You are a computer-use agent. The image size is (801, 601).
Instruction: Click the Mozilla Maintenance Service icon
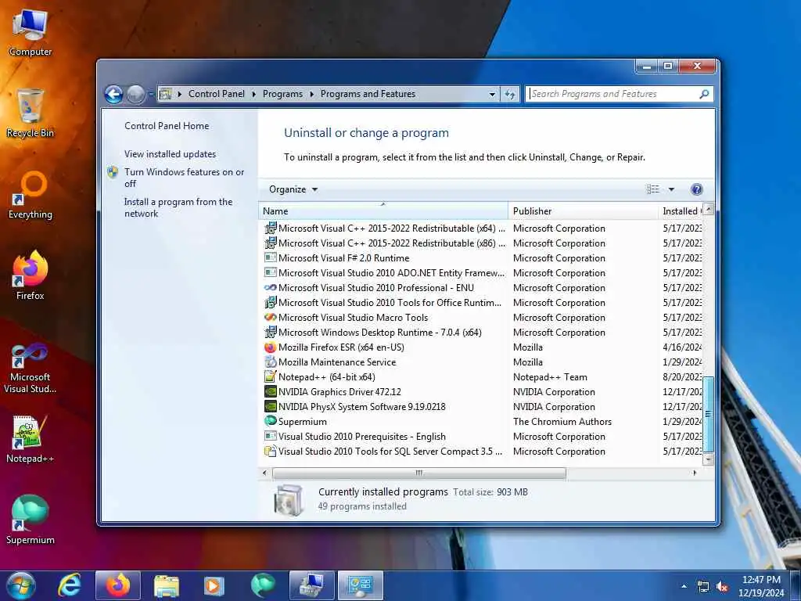point(270,362)
